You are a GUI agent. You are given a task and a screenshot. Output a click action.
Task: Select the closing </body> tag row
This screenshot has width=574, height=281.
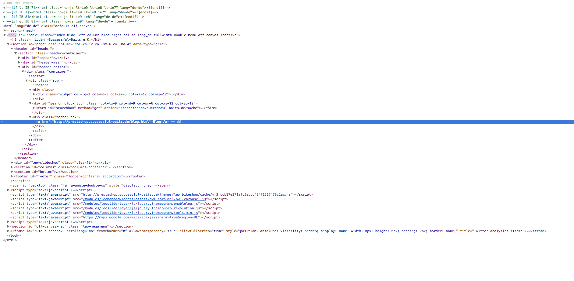[14, 235]
